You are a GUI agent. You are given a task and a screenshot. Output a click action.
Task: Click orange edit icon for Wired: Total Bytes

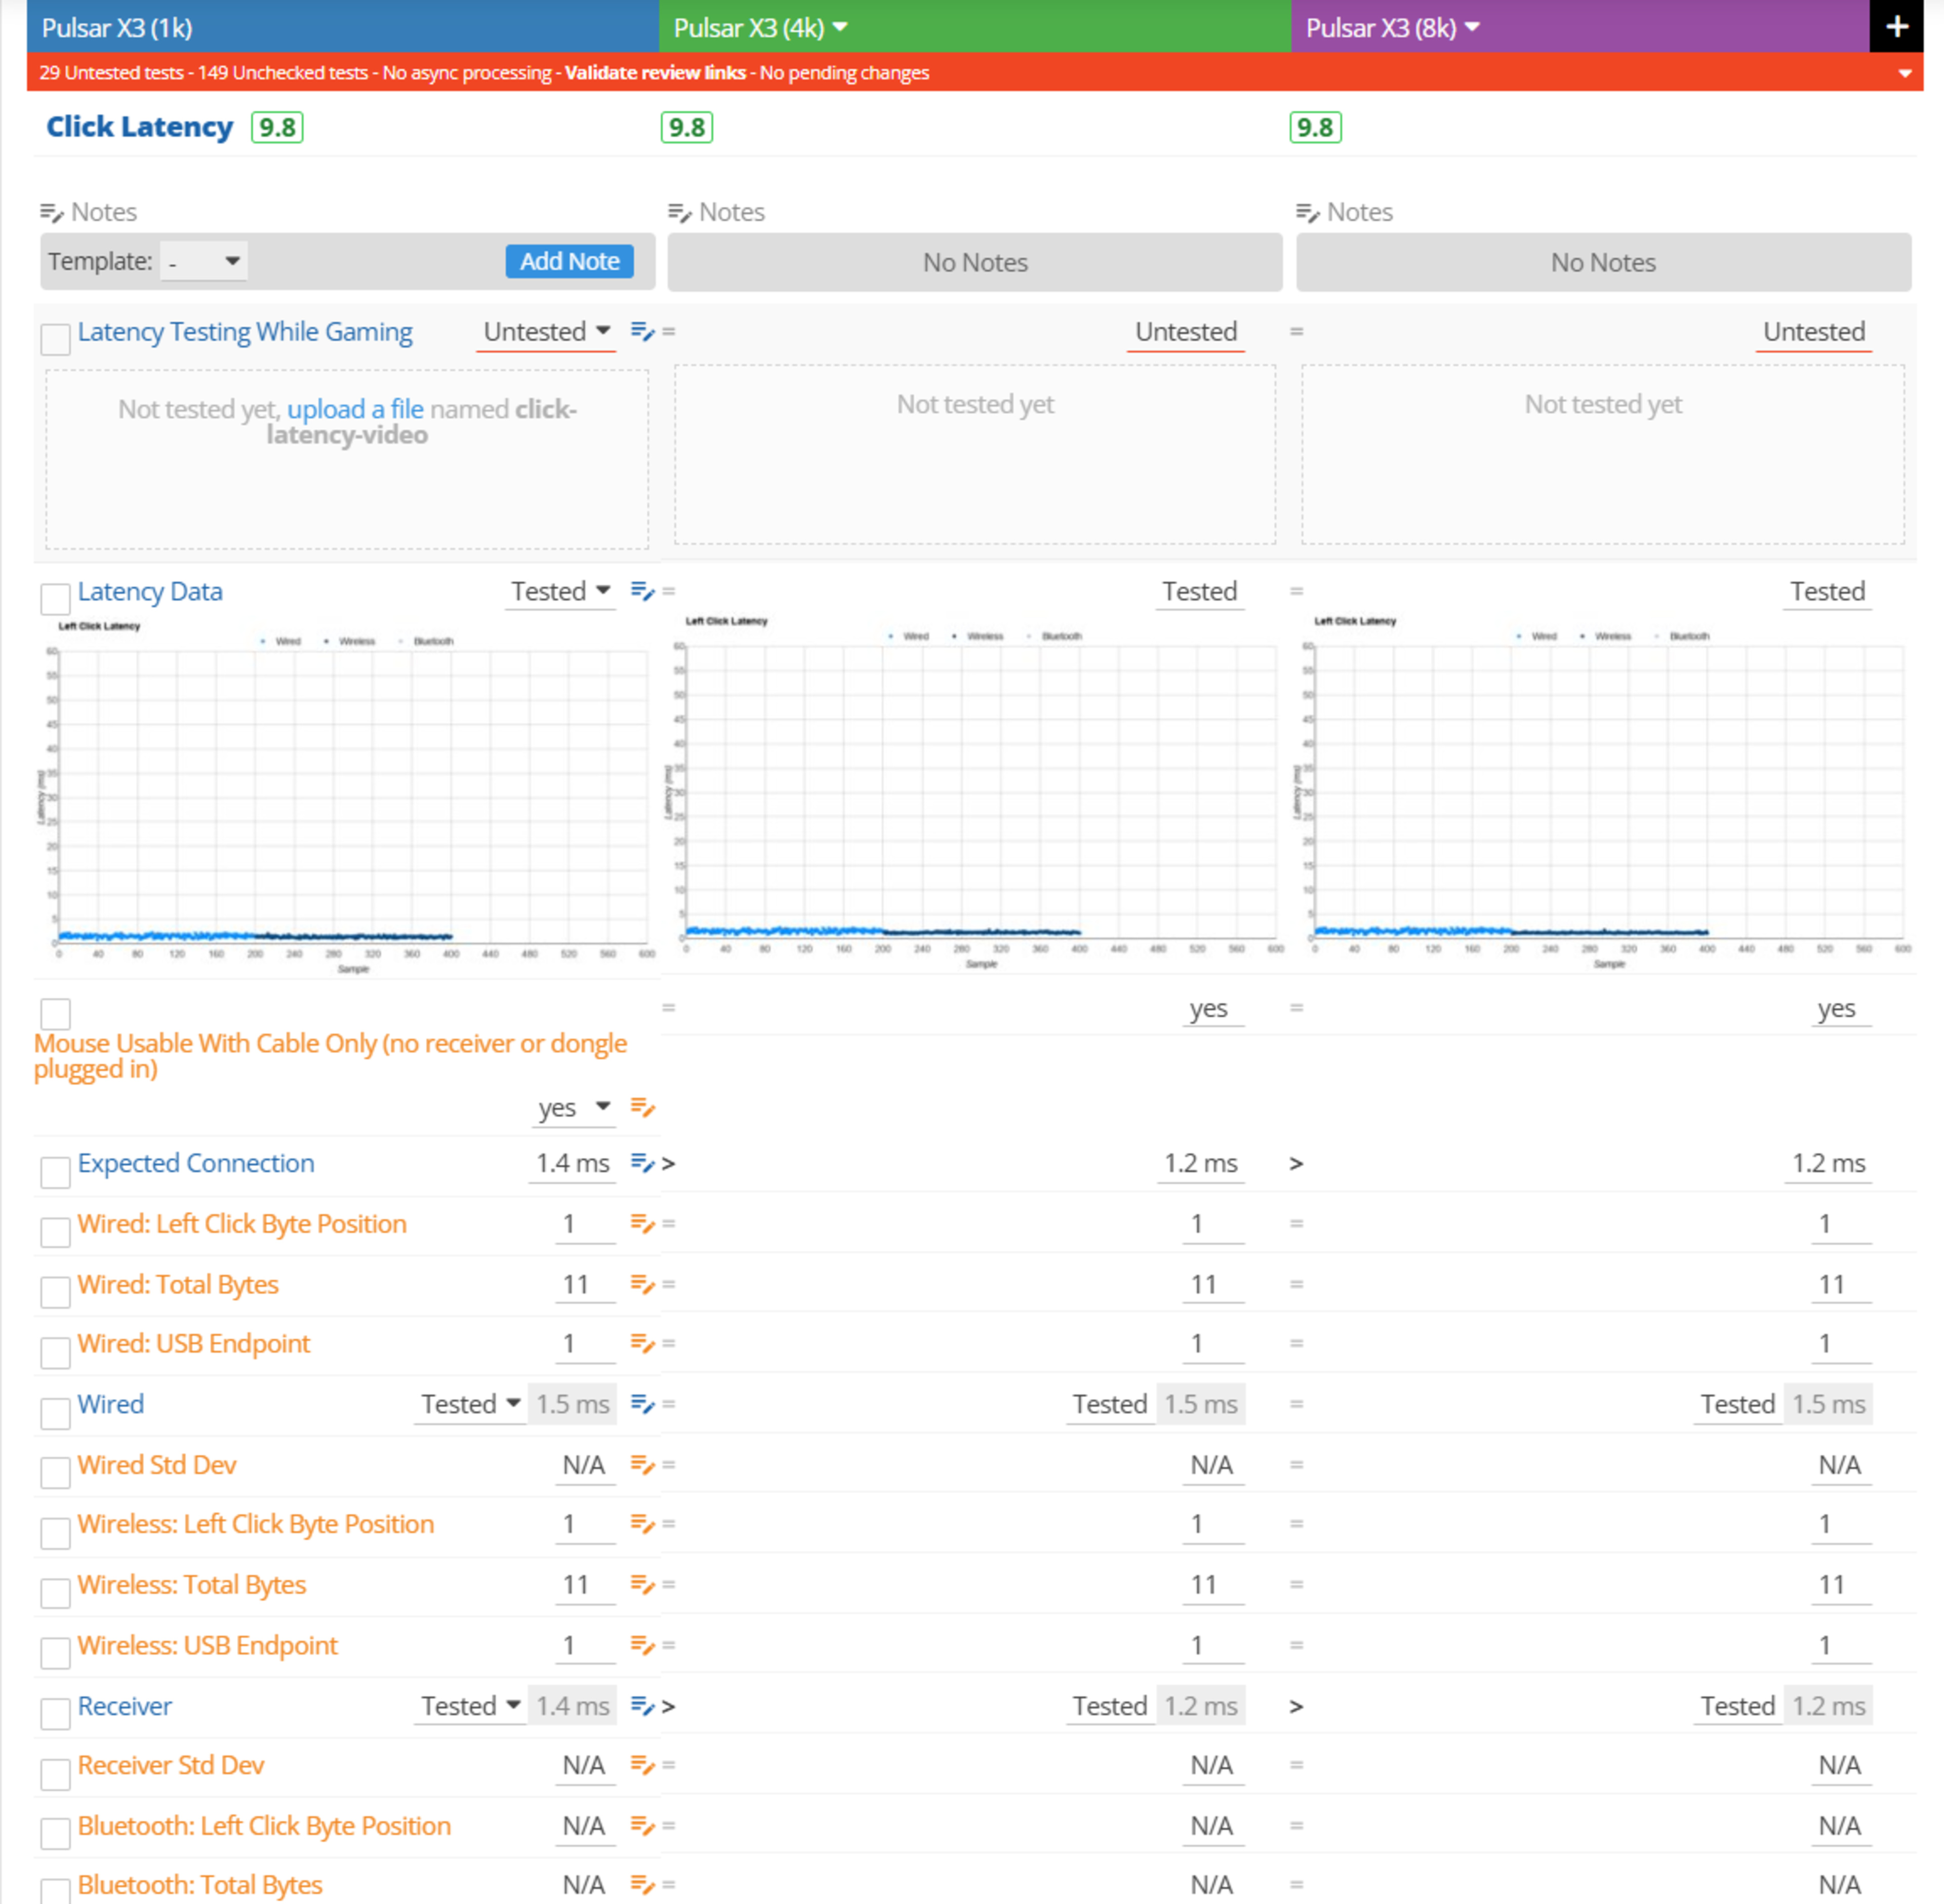pos(641,1284)
